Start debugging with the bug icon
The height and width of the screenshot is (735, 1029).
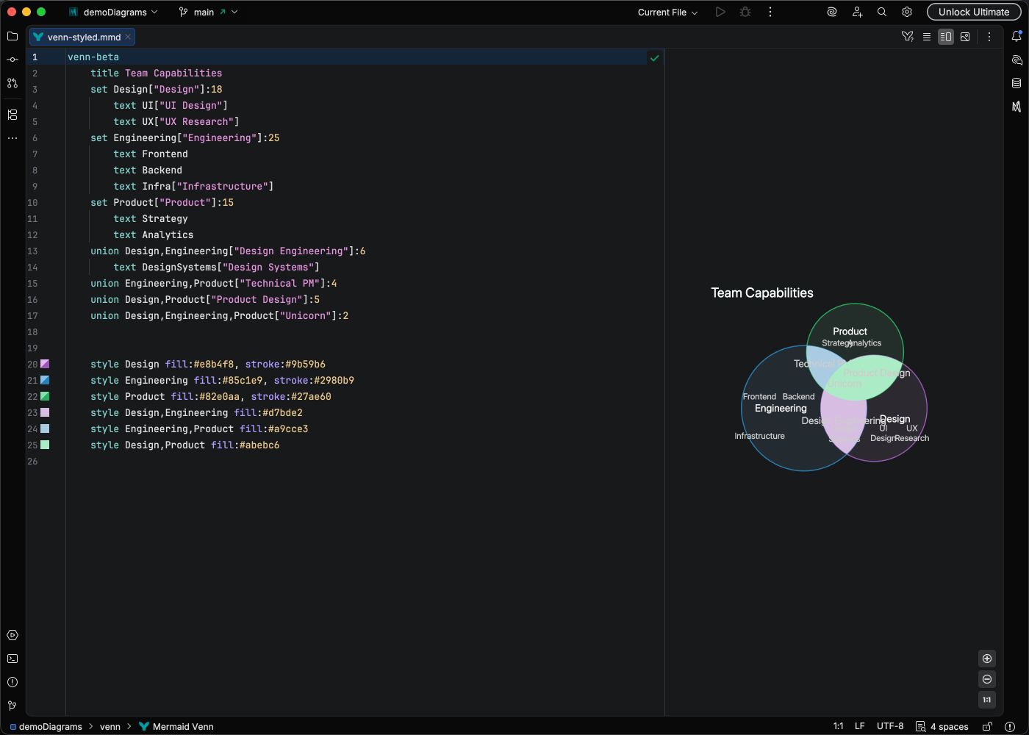coord(745,12)
